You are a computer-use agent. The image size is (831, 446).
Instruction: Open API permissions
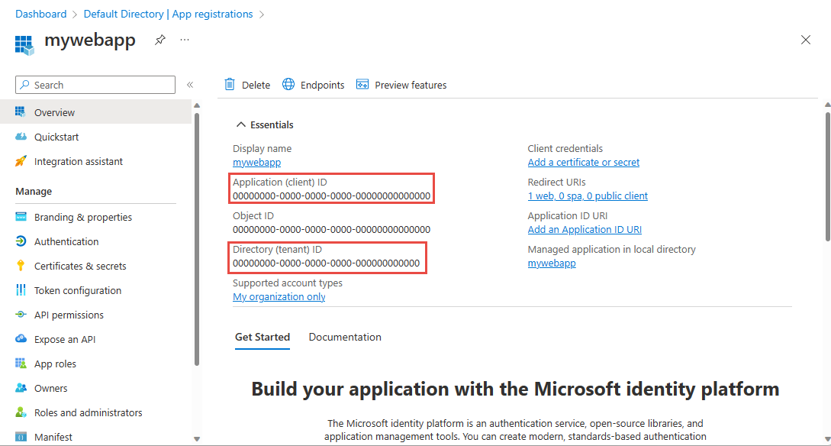tap(69, 314)
